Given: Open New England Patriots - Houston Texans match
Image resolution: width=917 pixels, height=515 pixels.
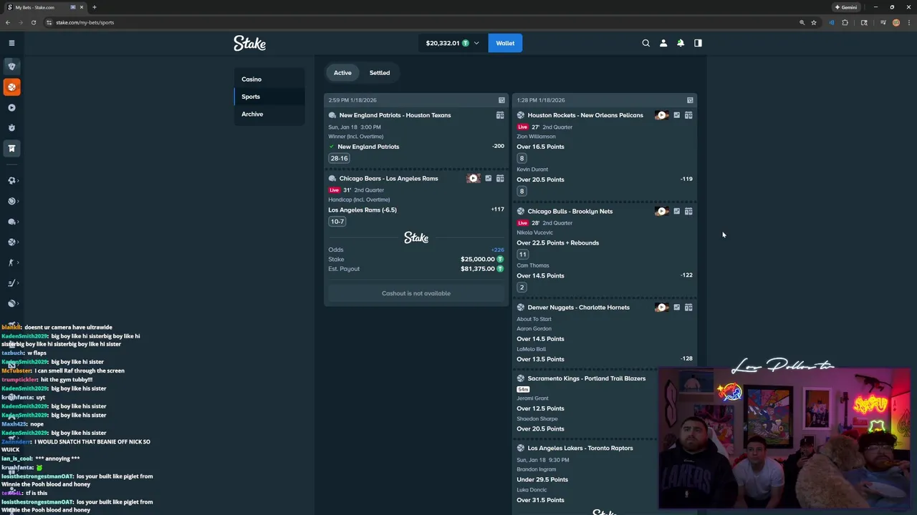Looking at the screenshot, I should 395,115.
